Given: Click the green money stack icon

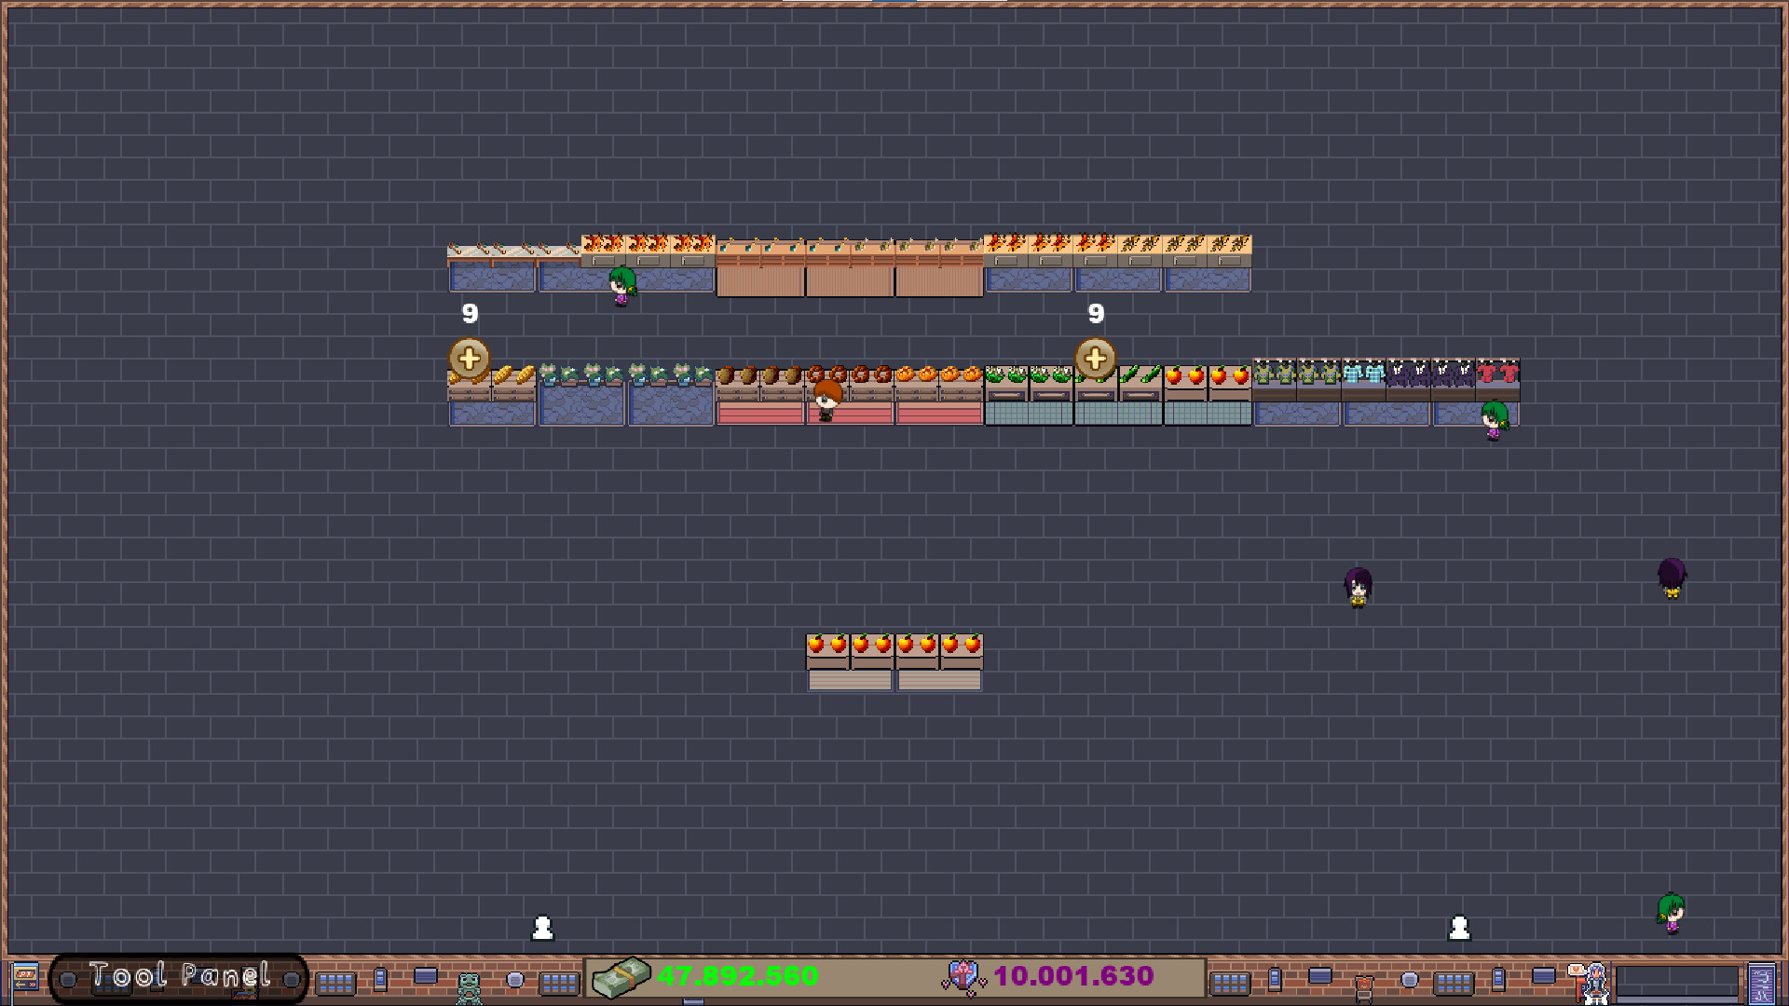Looking at the screenshot, I should [622, 978].
